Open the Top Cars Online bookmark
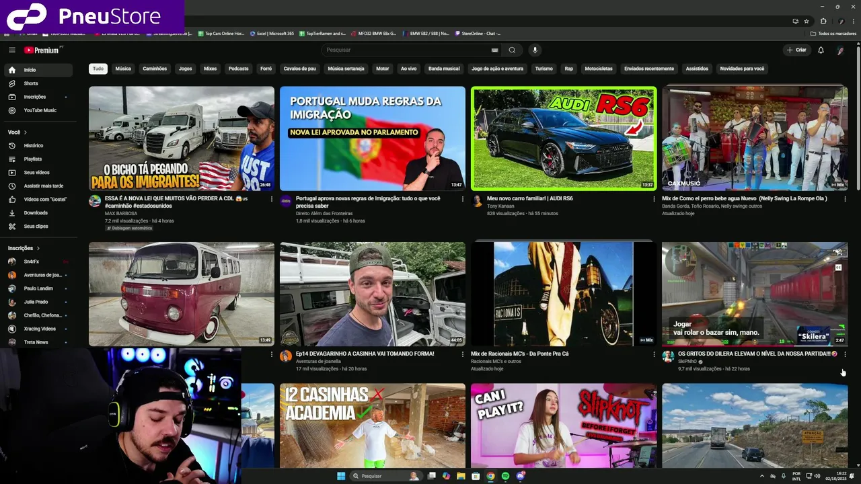 pyautogui.click(x=221, y=34)
